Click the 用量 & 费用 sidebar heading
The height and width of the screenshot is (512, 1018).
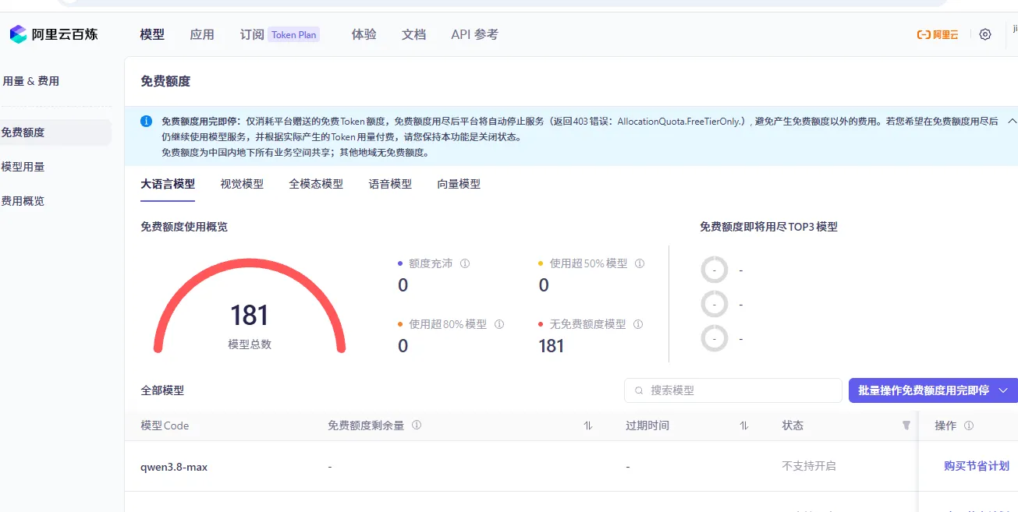coord(30,81)
